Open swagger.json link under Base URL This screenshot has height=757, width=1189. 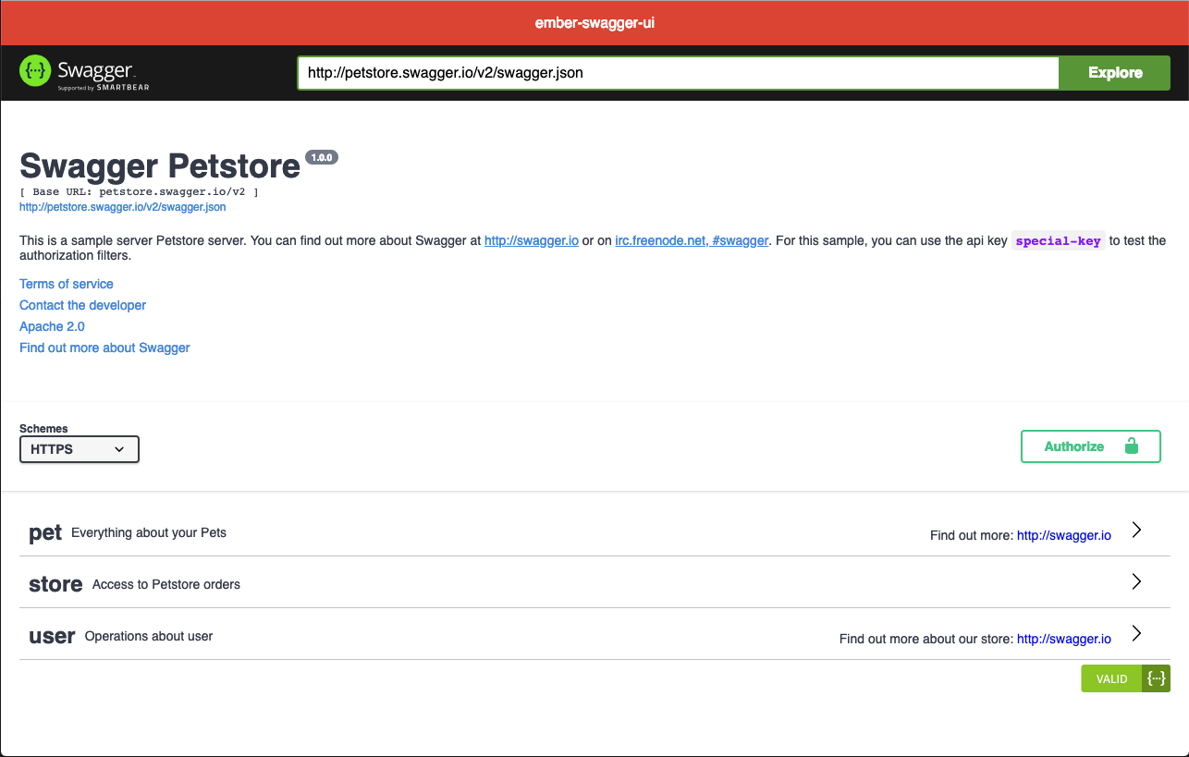123,207
